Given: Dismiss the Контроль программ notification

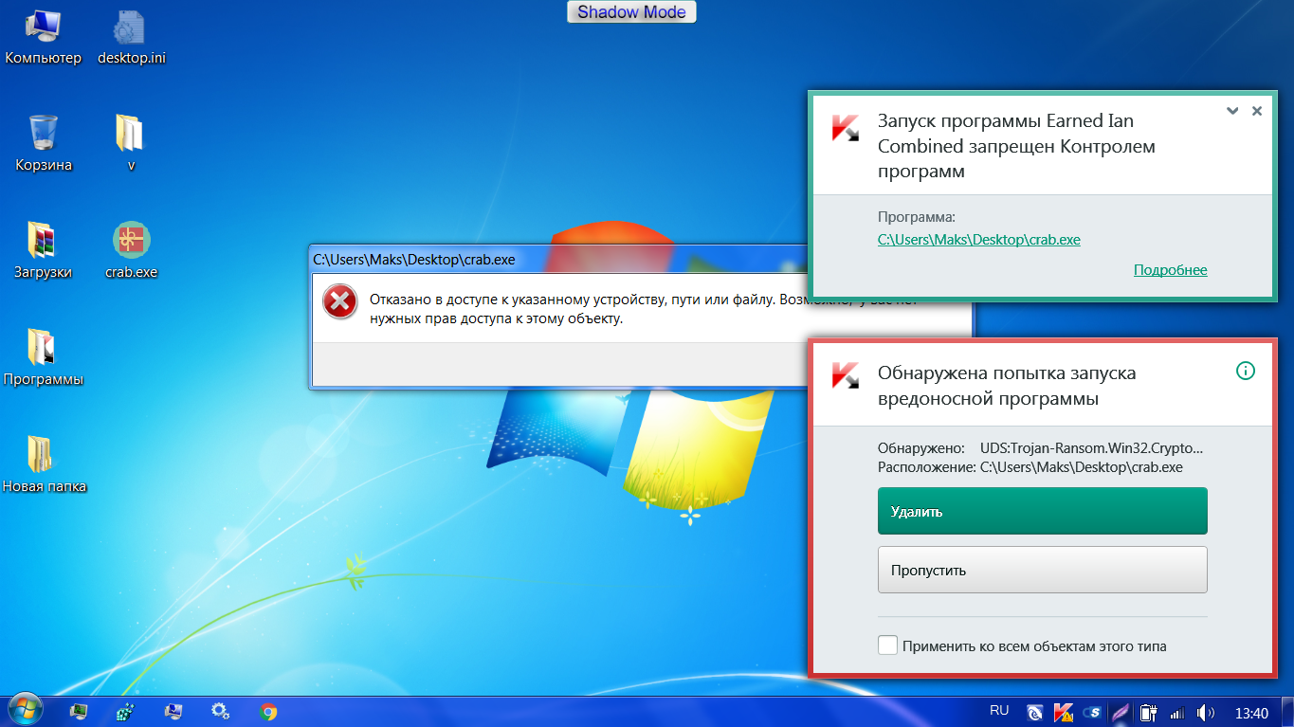Looking at the screenshot, I should (1257, 111).
